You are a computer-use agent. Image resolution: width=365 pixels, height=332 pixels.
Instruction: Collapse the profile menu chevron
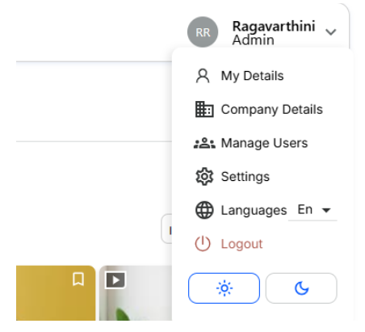(x=330, y=32)
